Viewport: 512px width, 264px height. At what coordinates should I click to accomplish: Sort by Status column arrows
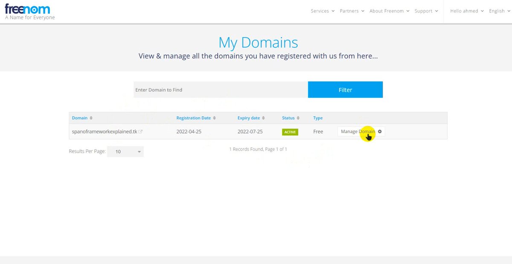298,118
